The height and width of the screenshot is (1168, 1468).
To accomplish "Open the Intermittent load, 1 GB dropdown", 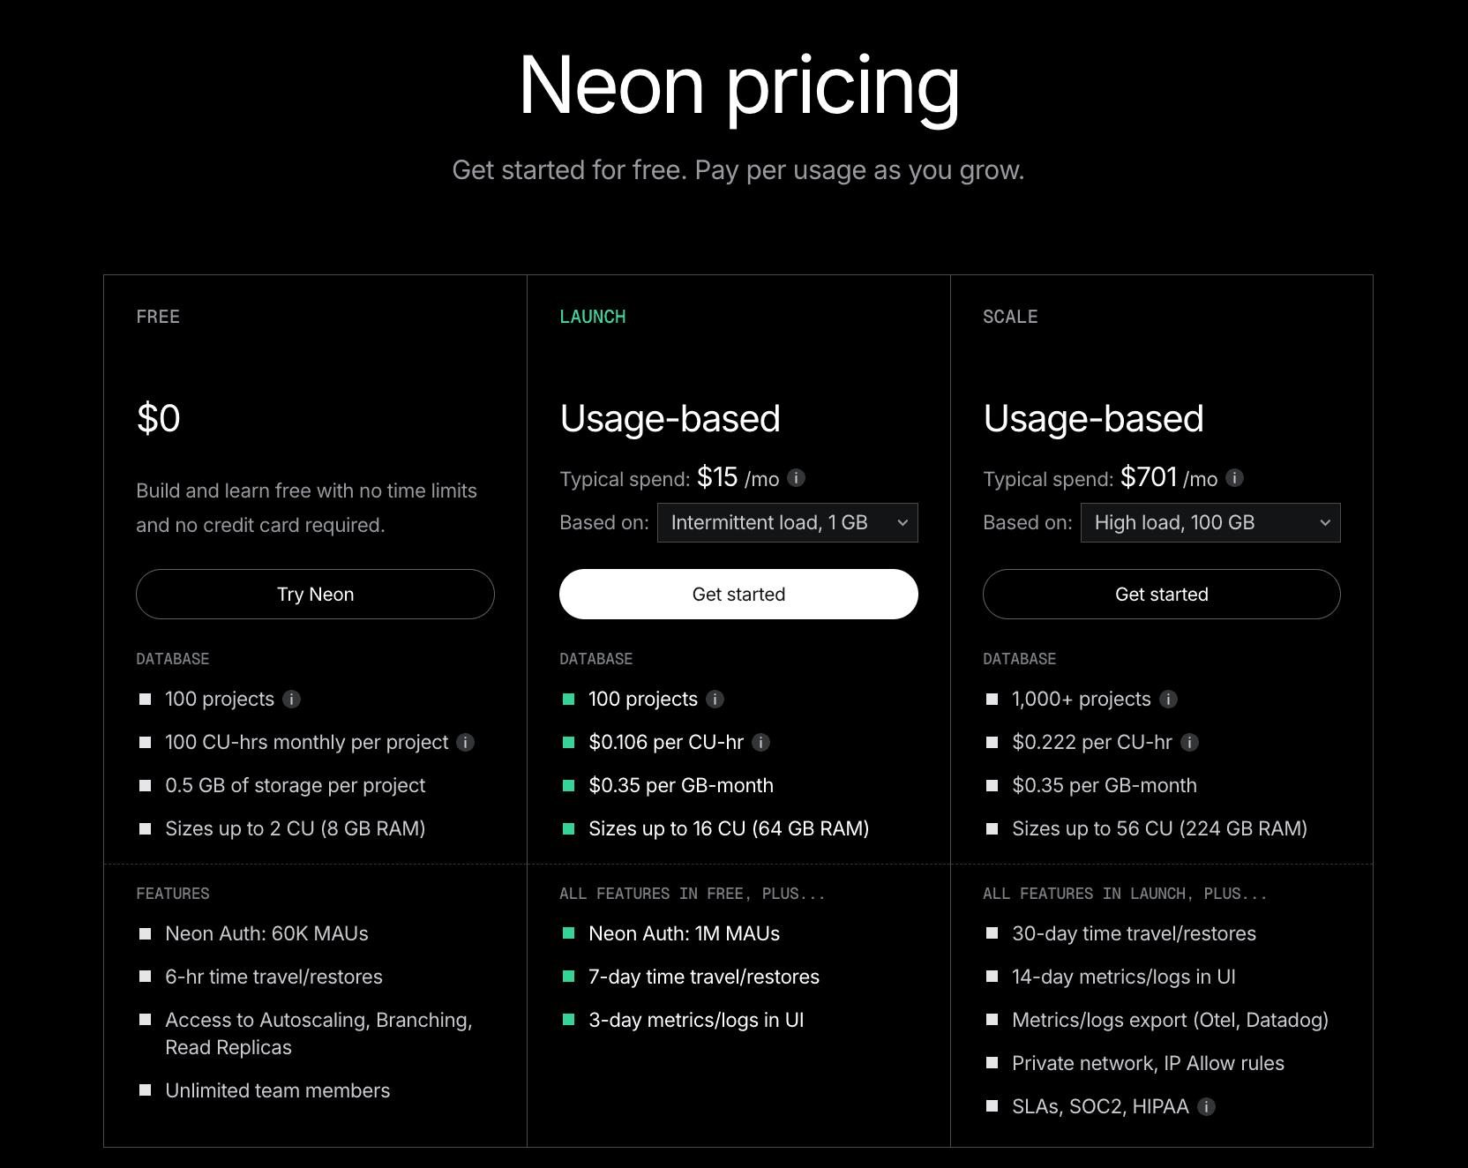I will pyautogui.click(x=788, y=522).
